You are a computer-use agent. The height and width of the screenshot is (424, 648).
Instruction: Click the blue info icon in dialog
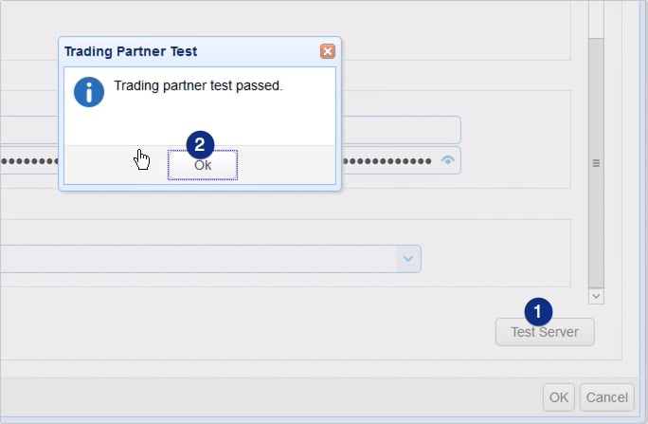pyautogui.click(x=89, y=92)
